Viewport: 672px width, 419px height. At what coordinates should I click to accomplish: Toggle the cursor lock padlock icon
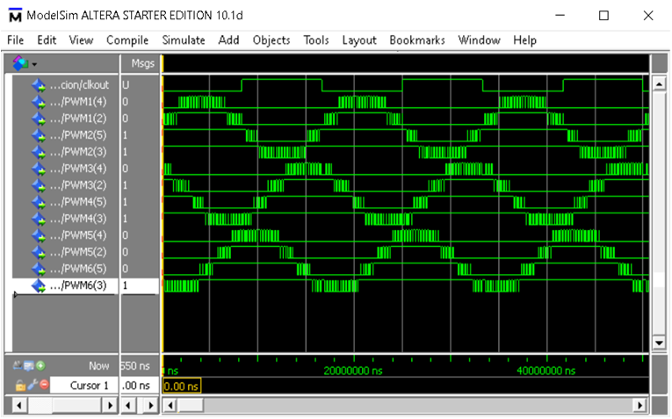(x=20, y=385)
